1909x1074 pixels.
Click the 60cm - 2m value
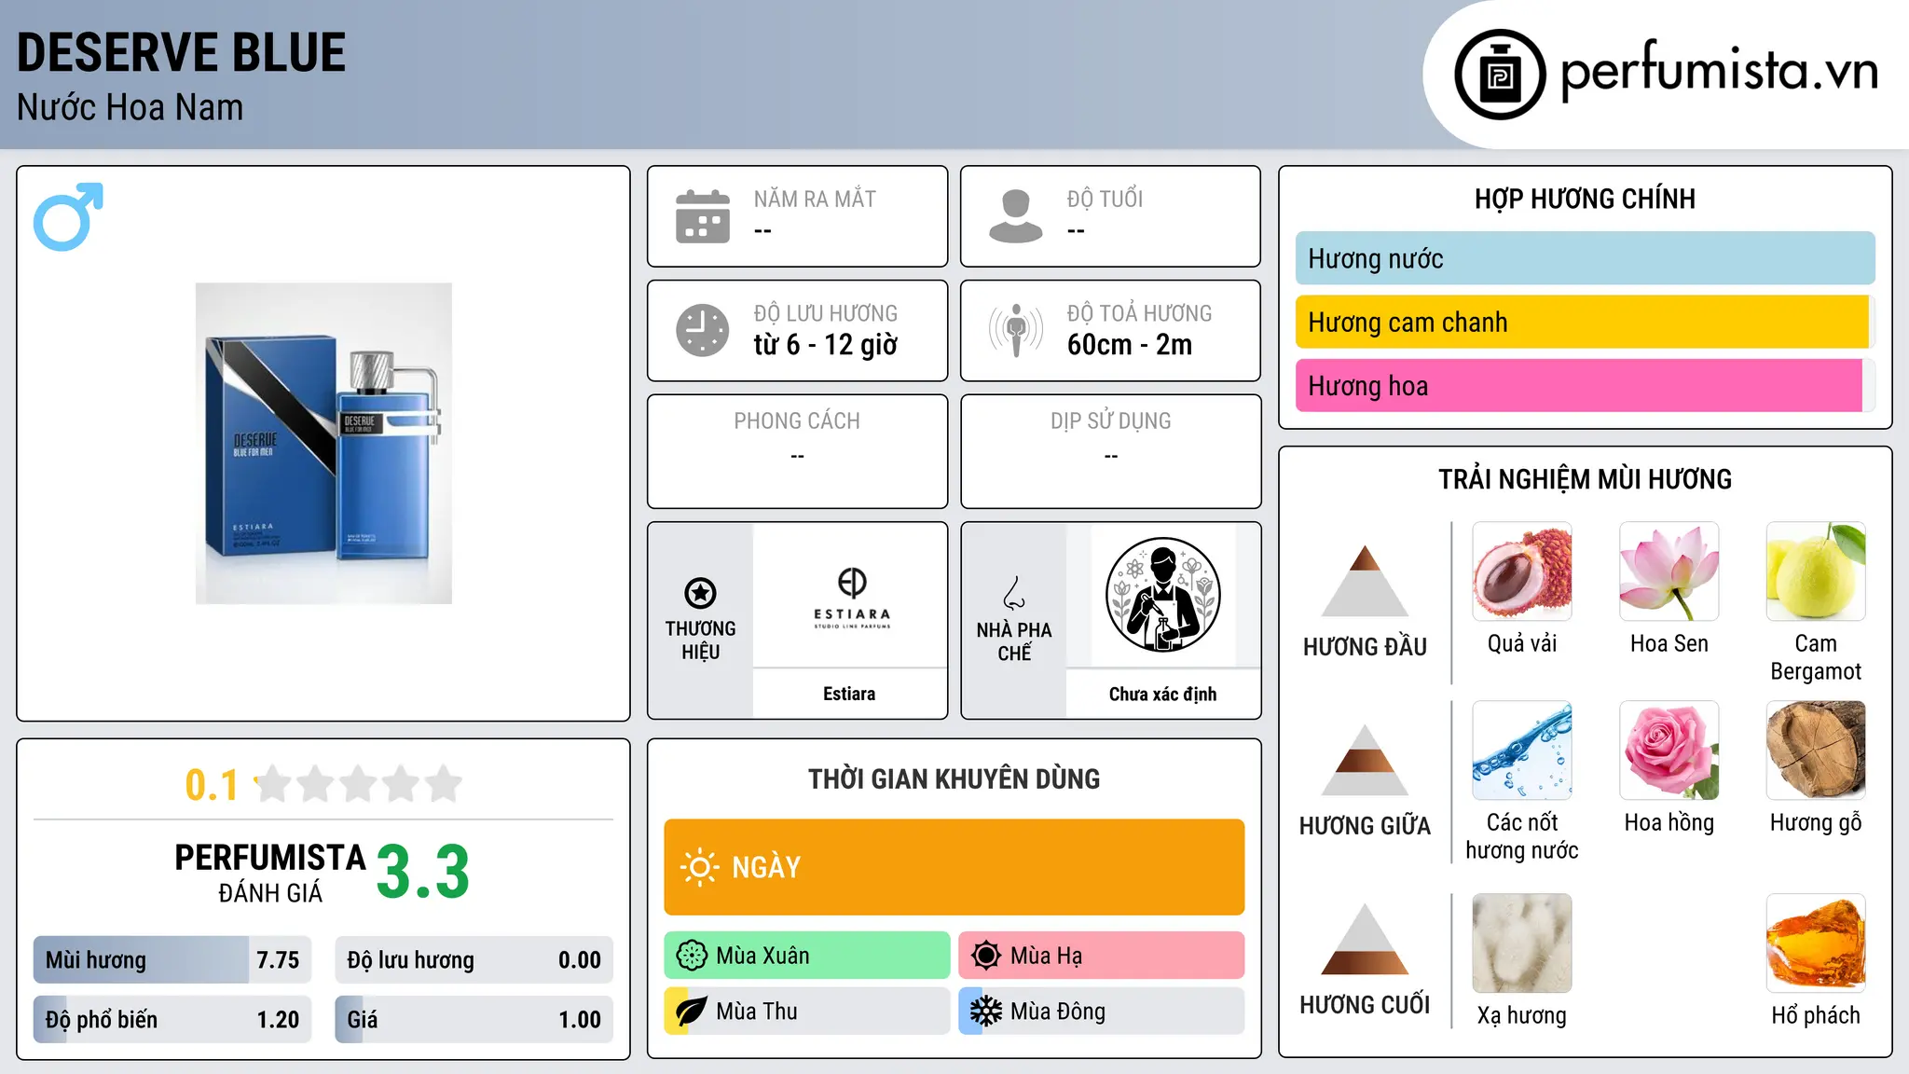1130,344
